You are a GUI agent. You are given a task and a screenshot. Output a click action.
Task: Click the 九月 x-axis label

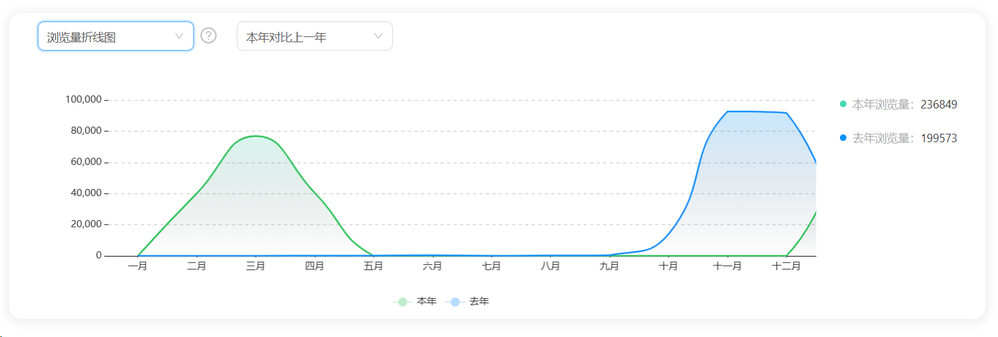tap(609, 266)
